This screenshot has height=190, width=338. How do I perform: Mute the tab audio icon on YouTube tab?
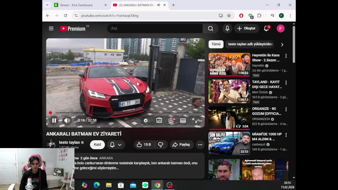tap(158, 5)
